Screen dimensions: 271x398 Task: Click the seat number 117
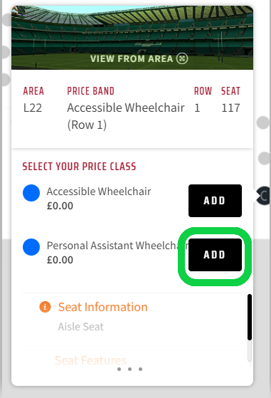[230, 108]
